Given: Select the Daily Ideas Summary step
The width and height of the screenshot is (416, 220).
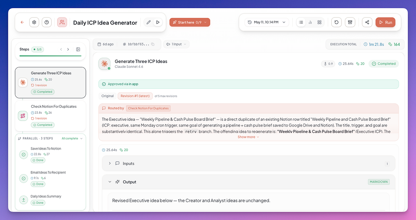Looking at the screenshot, I should click(x=51, y=199).
